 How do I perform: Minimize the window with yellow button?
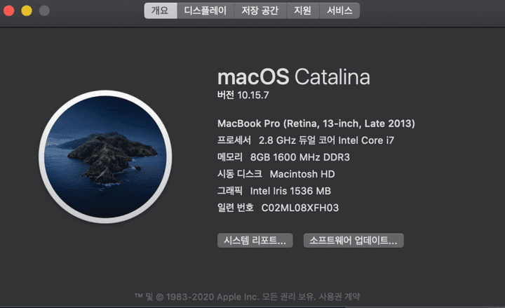pyautogui.click(x=27, y=11)
